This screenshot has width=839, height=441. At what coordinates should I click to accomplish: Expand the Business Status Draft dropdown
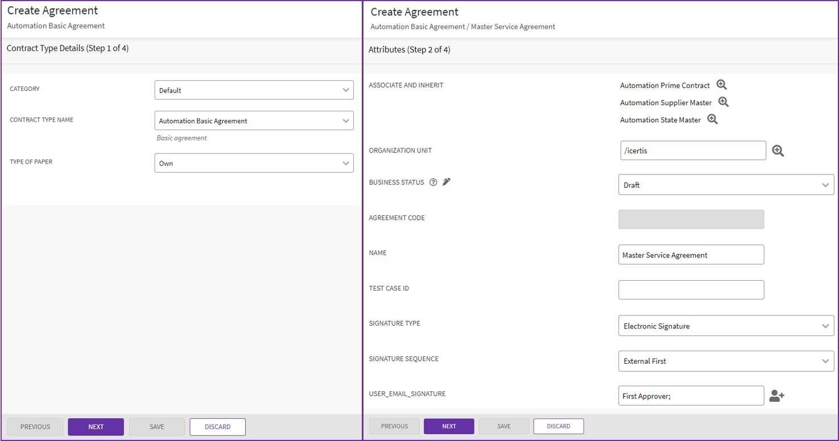coord(725,185)
